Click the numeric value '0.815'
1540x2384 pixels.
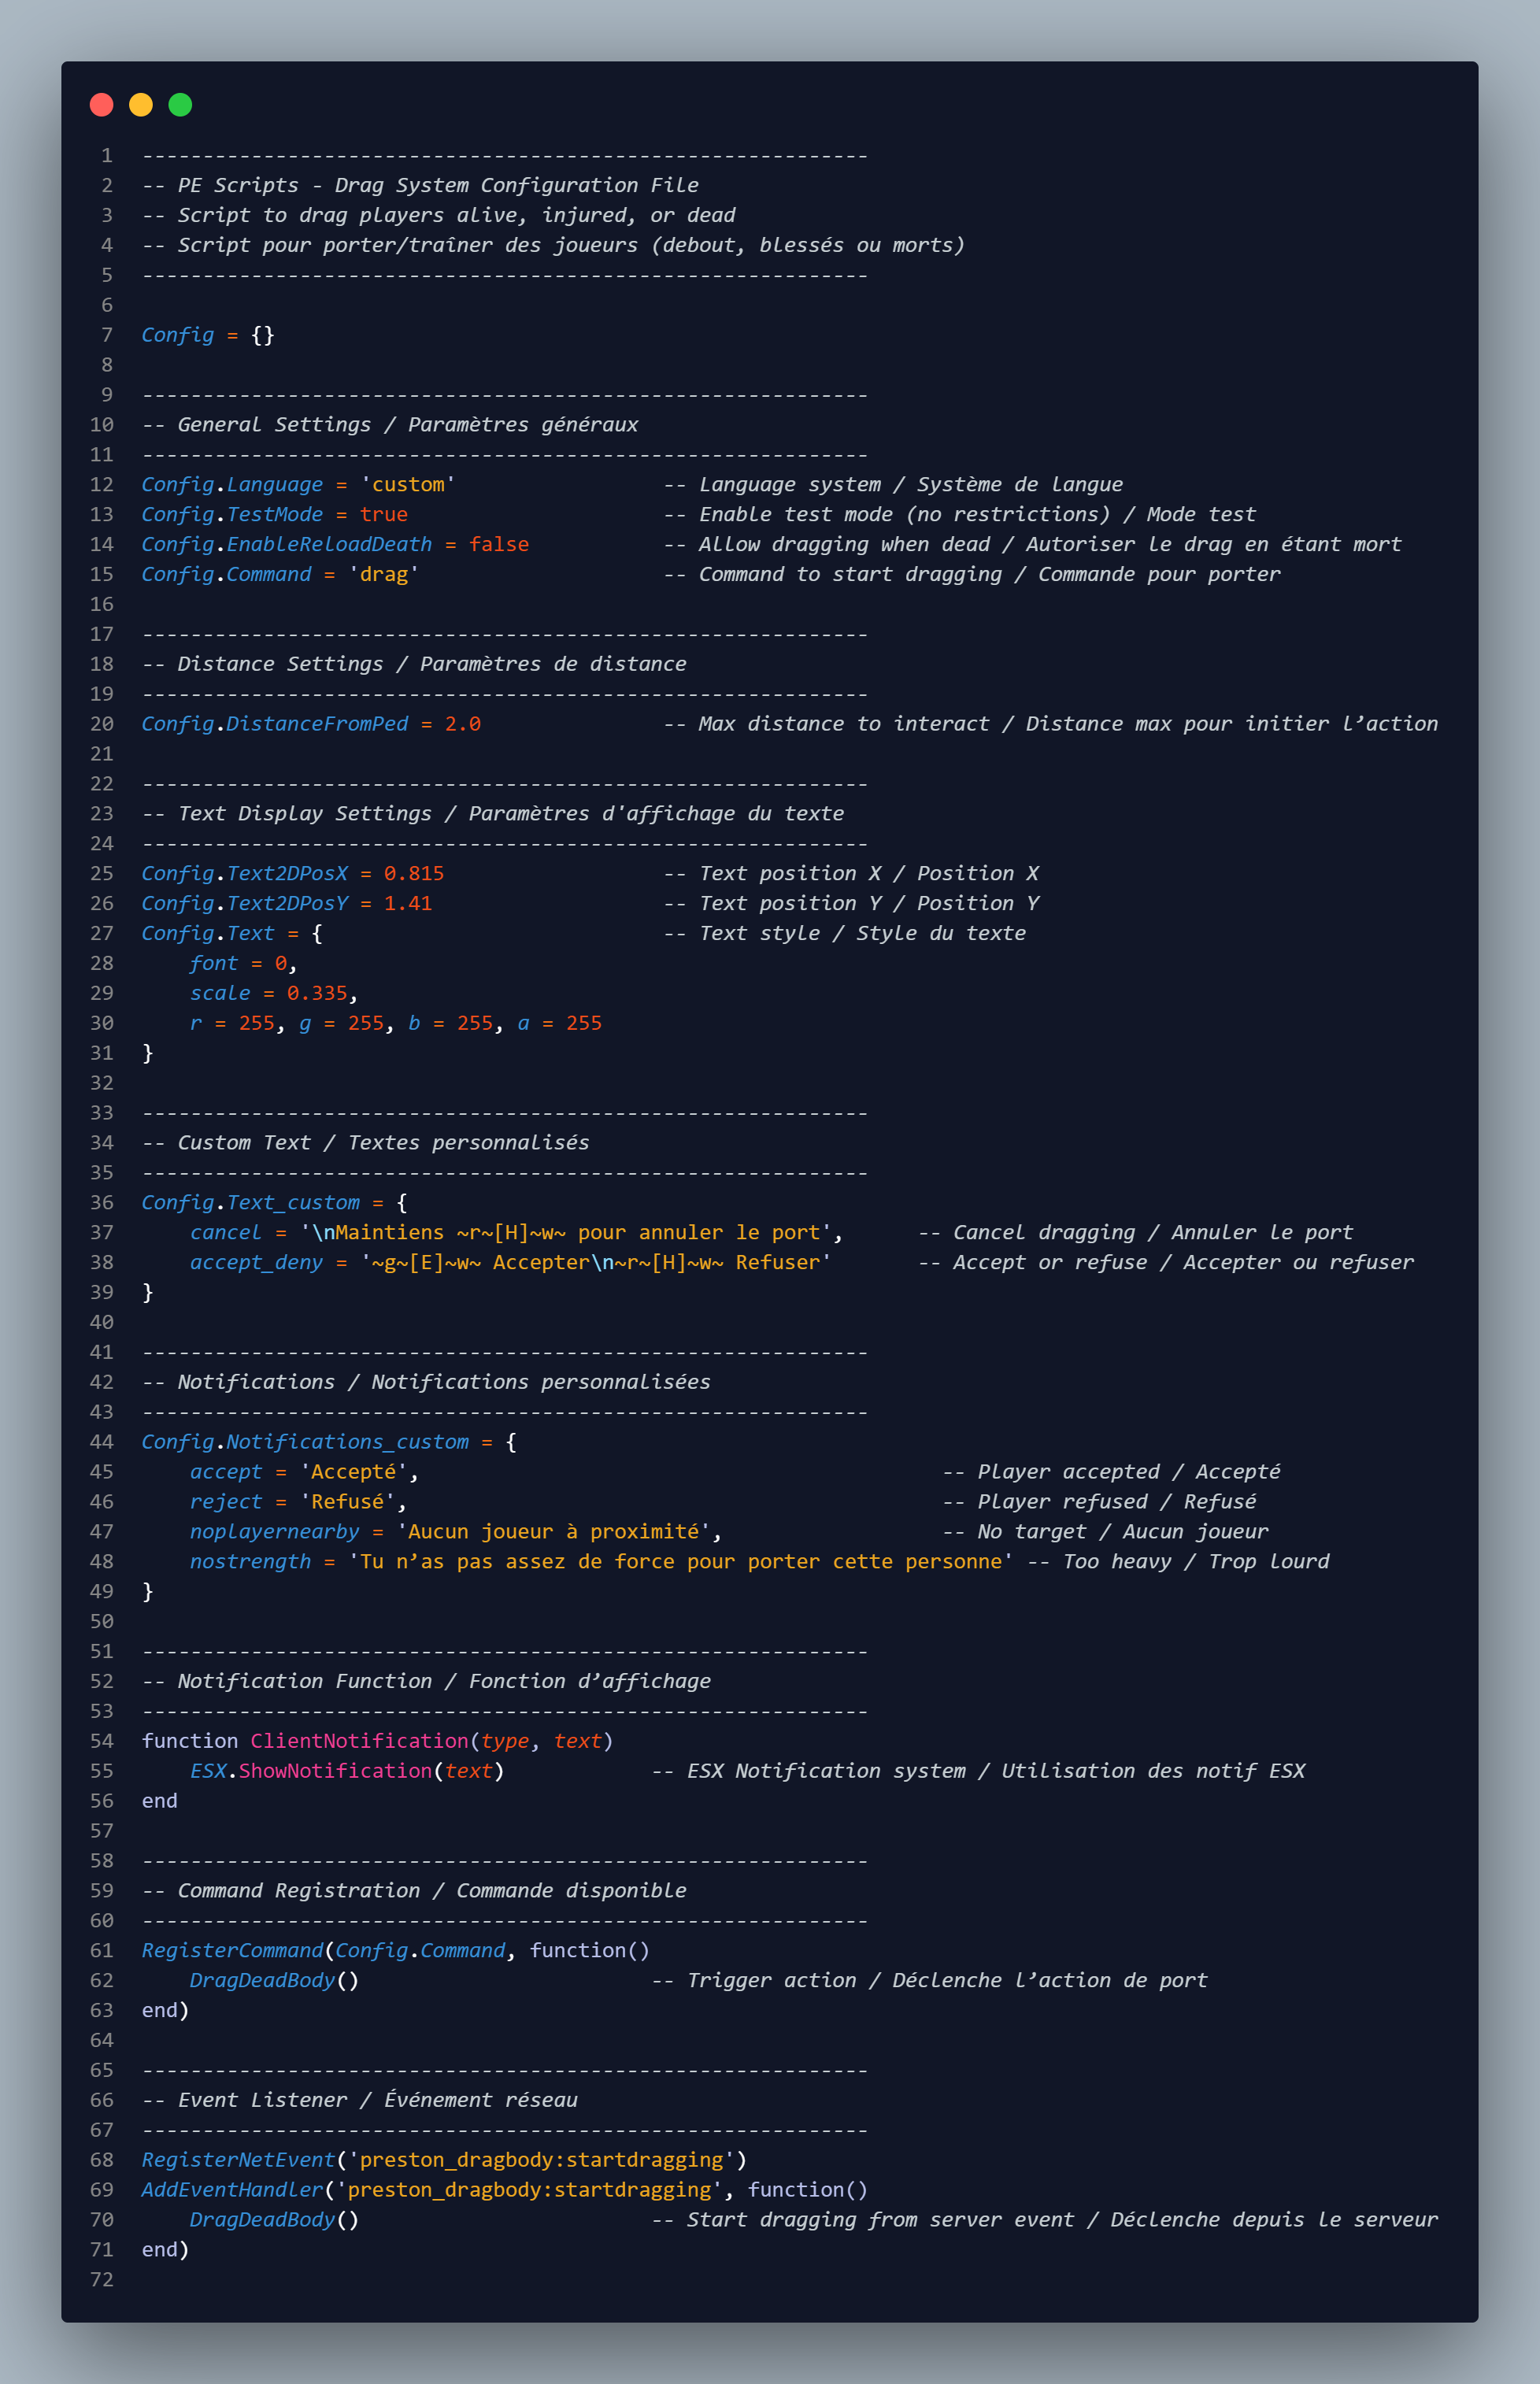coord(414,874)
